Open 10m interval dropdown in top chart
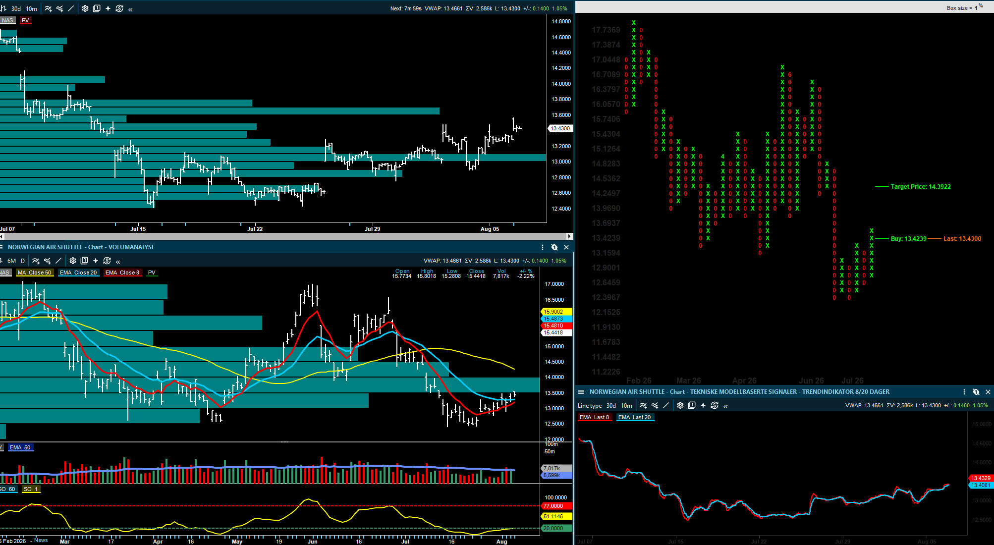Screen dimensions: 994x545 32,8
